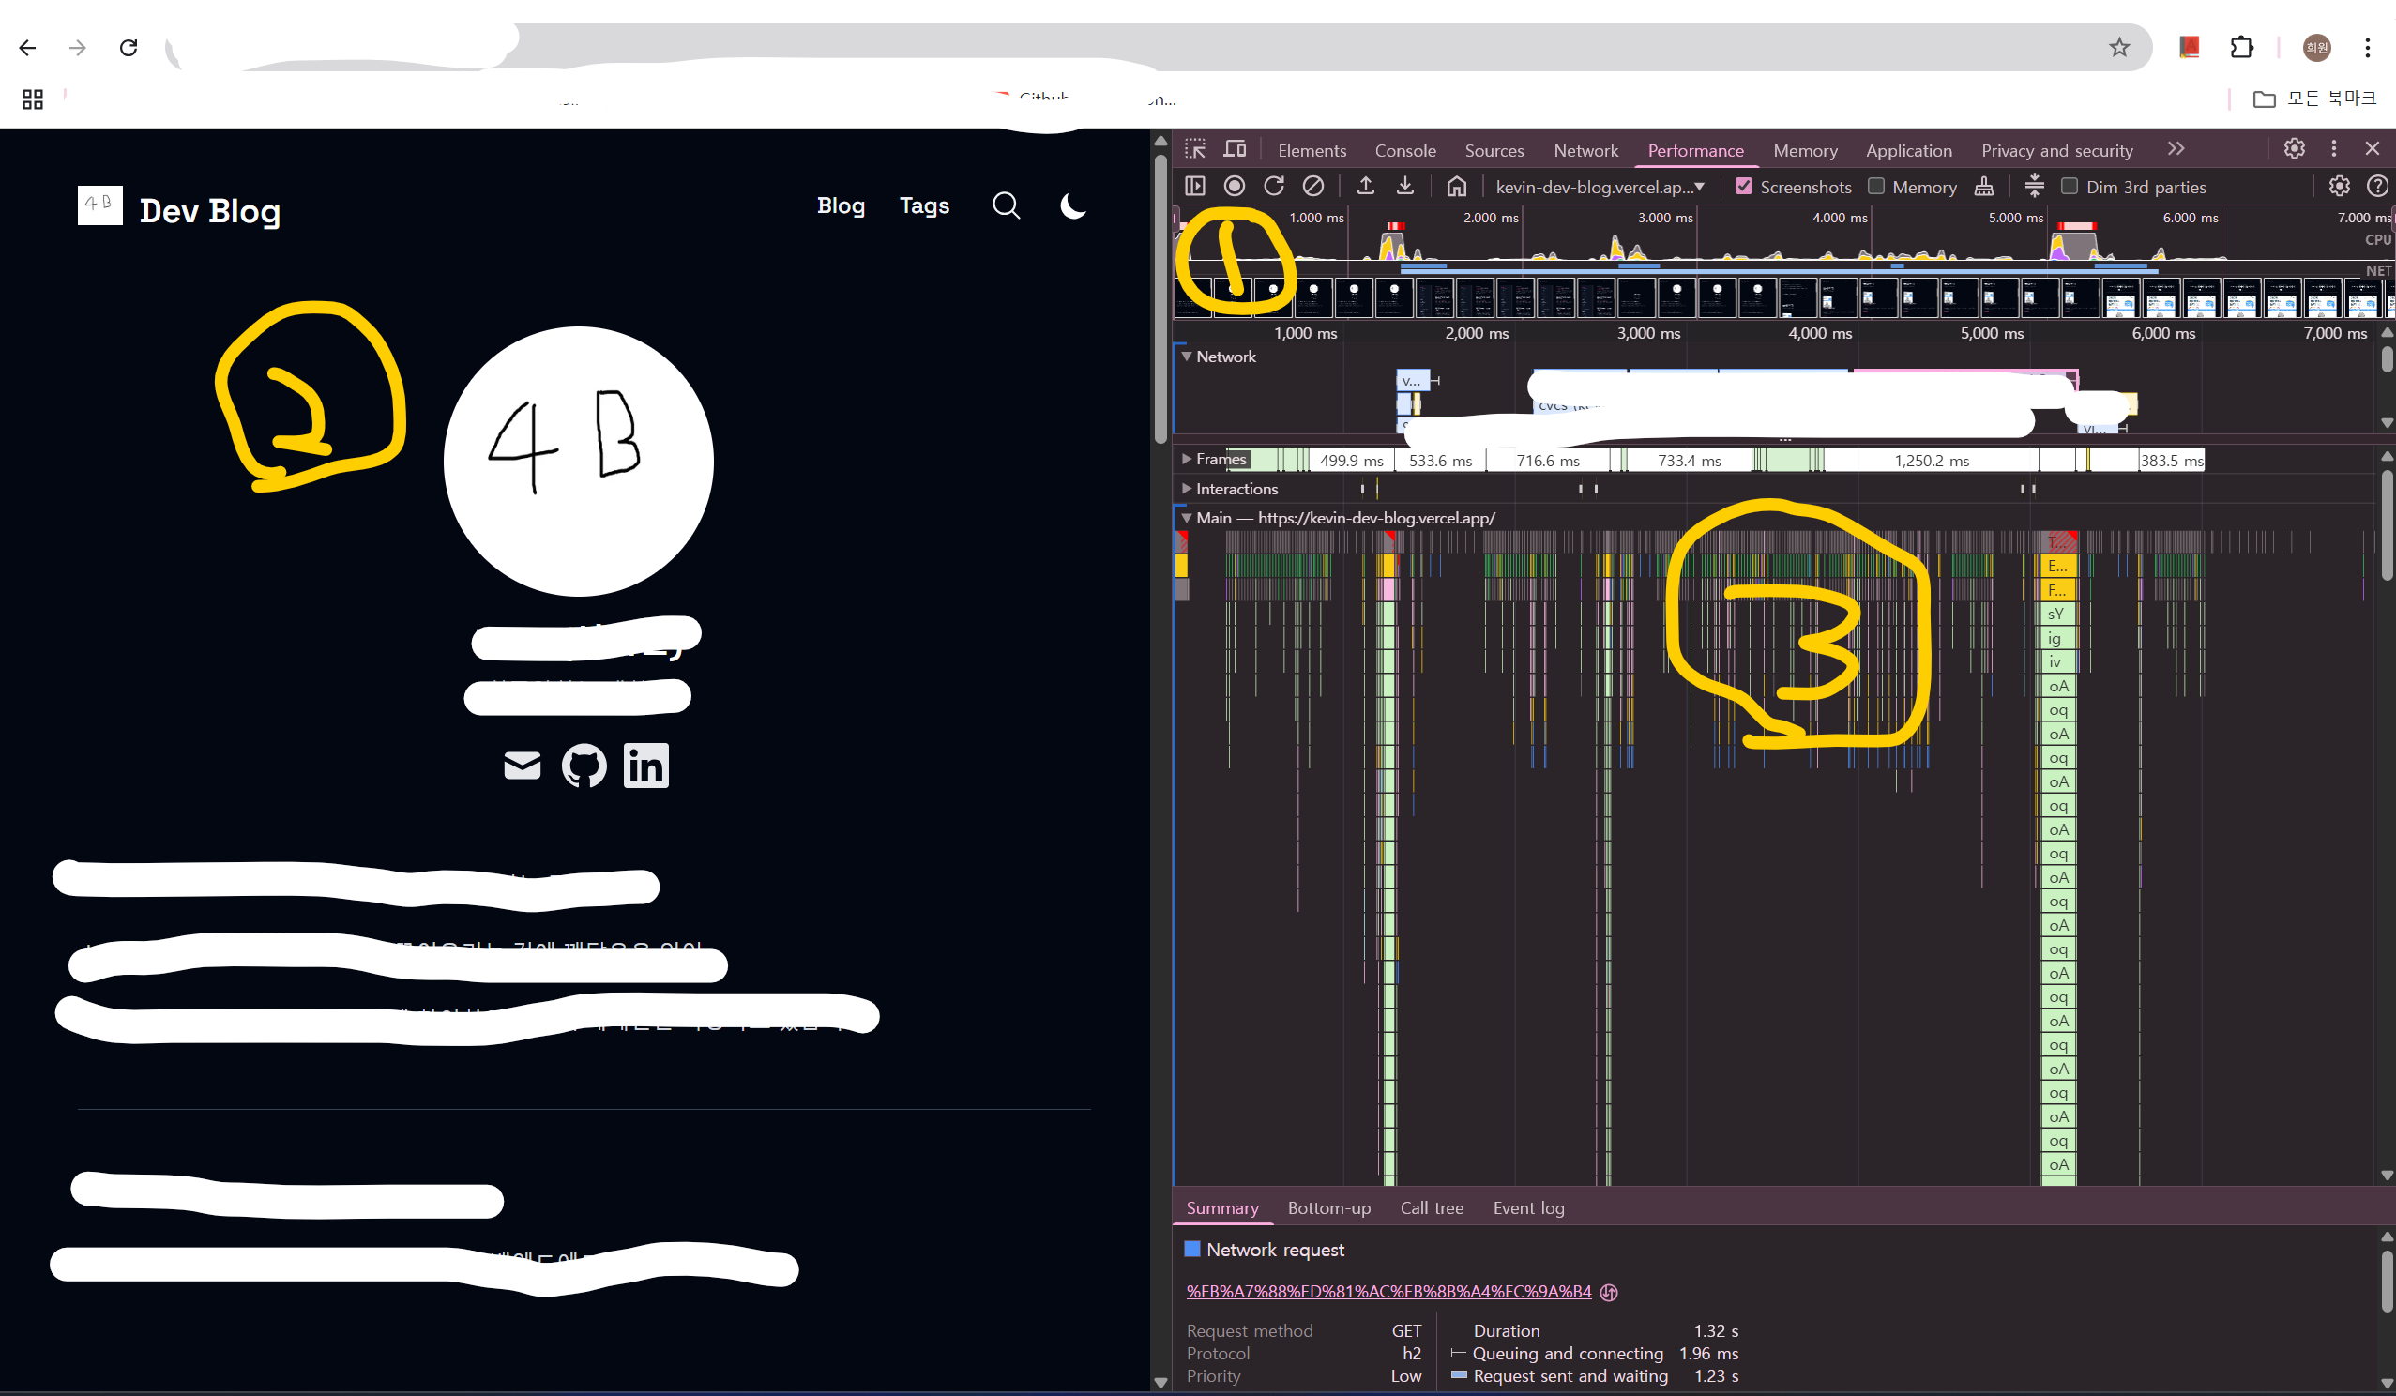Start recording a performance profile
Screen dimensions: 2396x1396
1235,187
